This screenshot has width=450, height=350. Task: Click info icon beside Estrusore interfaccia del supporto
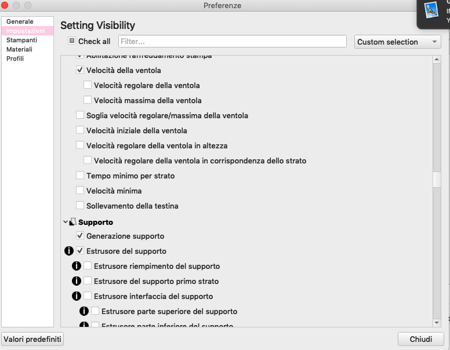76,296
